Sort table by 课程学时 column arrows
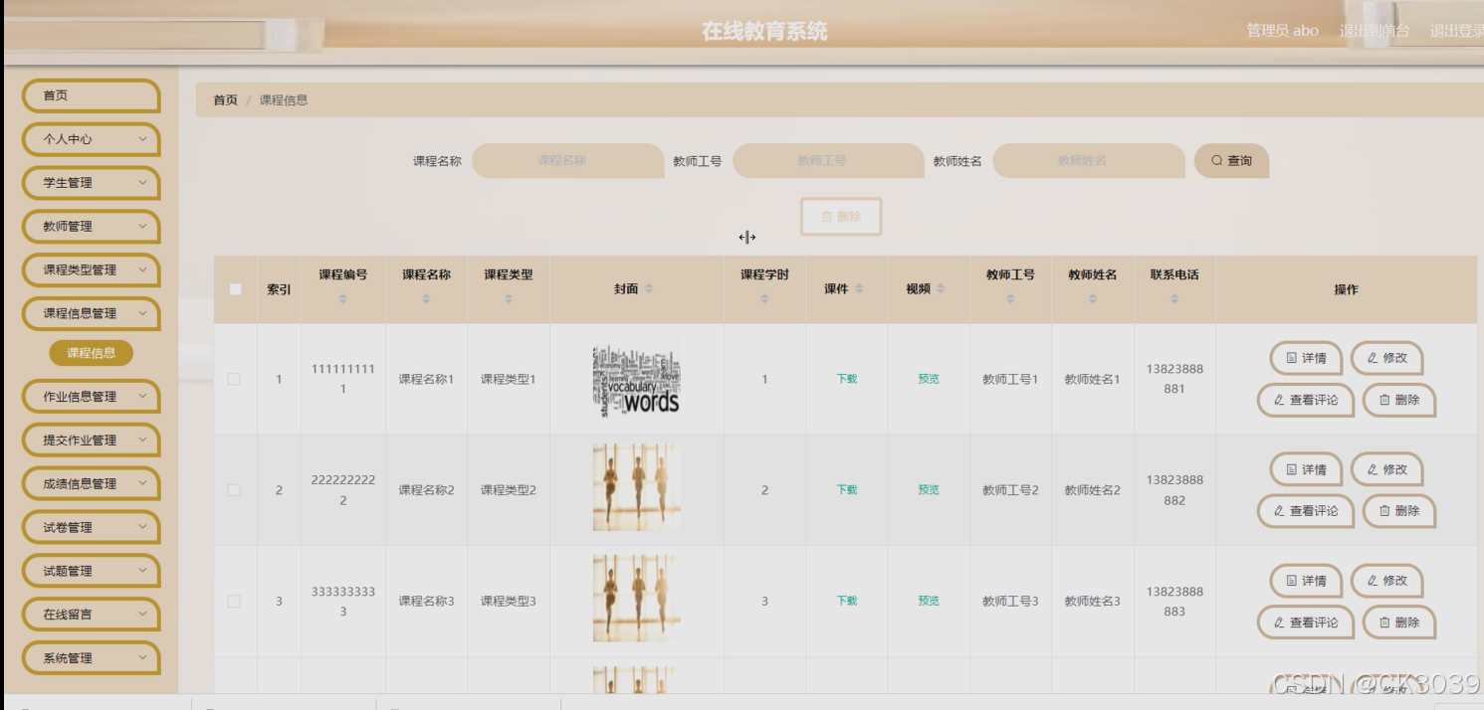 [764, 299]
